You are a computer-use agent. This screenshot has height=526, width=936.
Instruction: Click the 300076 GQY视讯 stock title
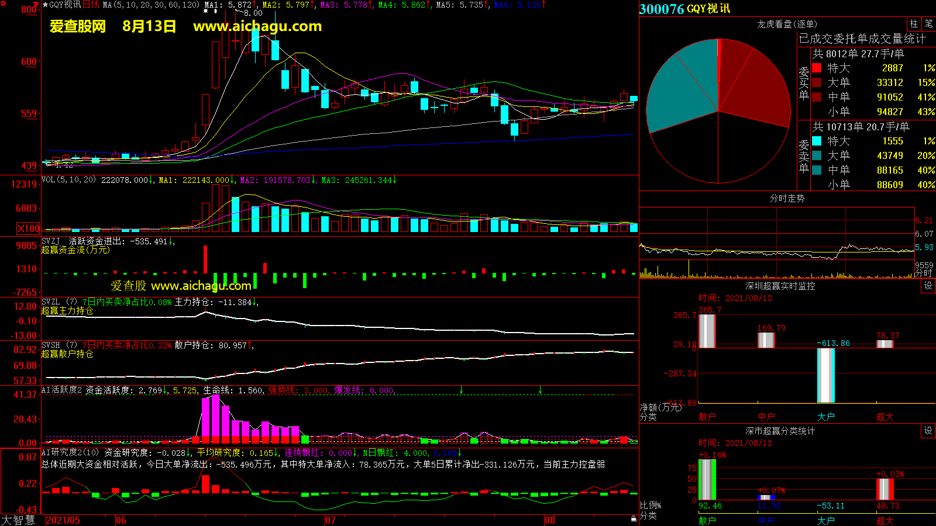684,9
